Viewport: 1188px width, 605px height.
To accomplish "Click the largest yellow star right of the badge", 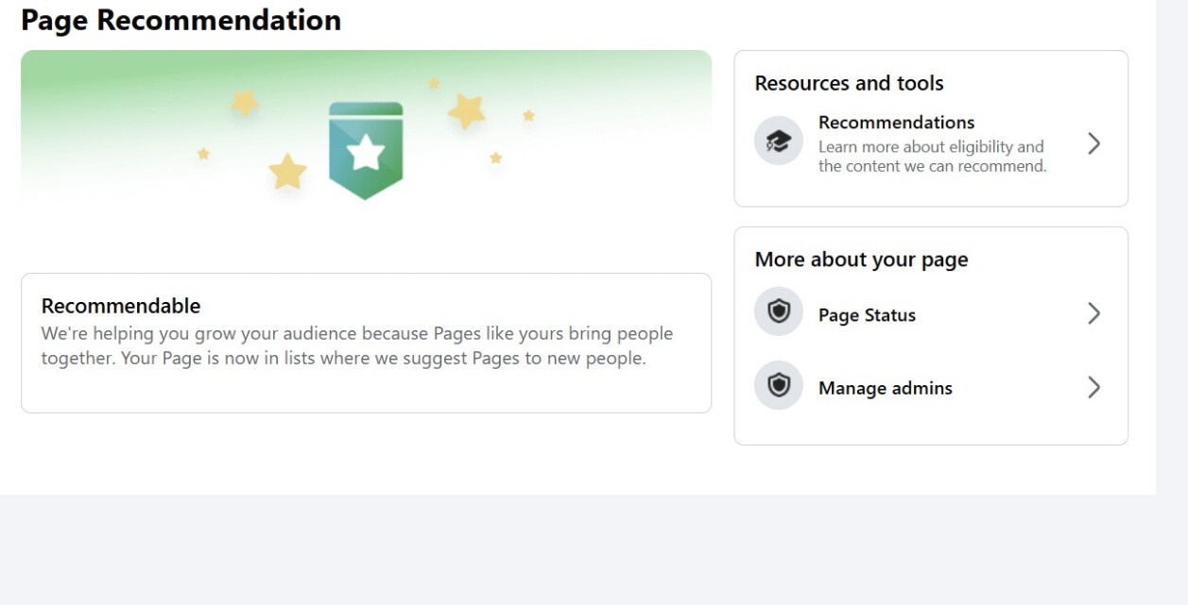I will [467, 111].
